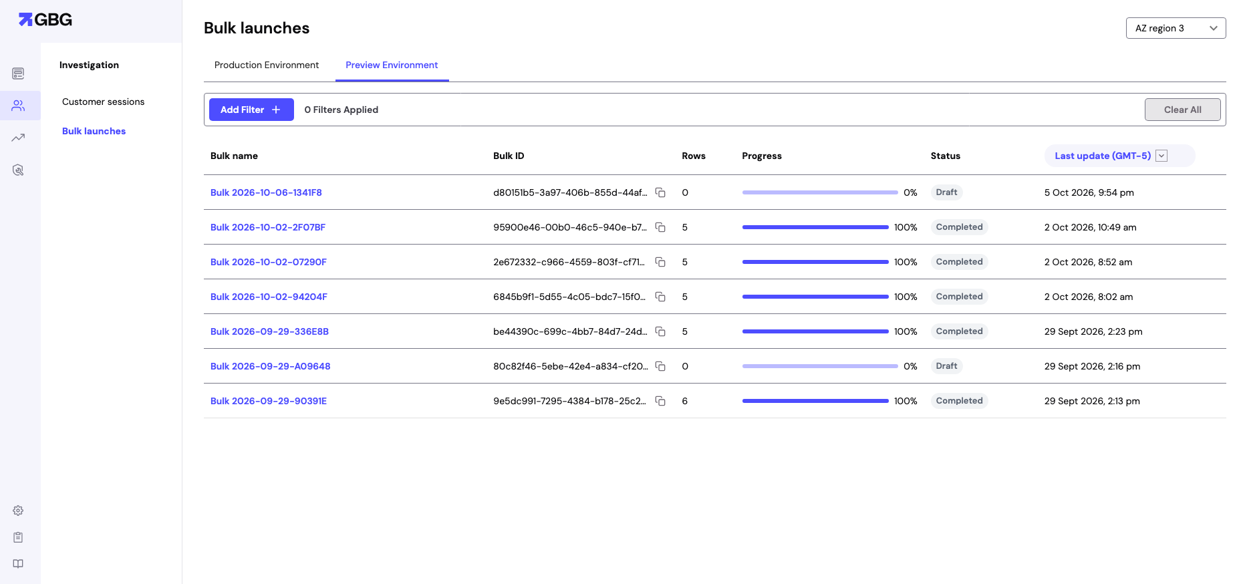Image resolution: width=1239 pixels, height=584 pixels.
Task: Open Bulk 2026-09-29-336E8B link
Action: pyautogui.click(x=269, y=331)
